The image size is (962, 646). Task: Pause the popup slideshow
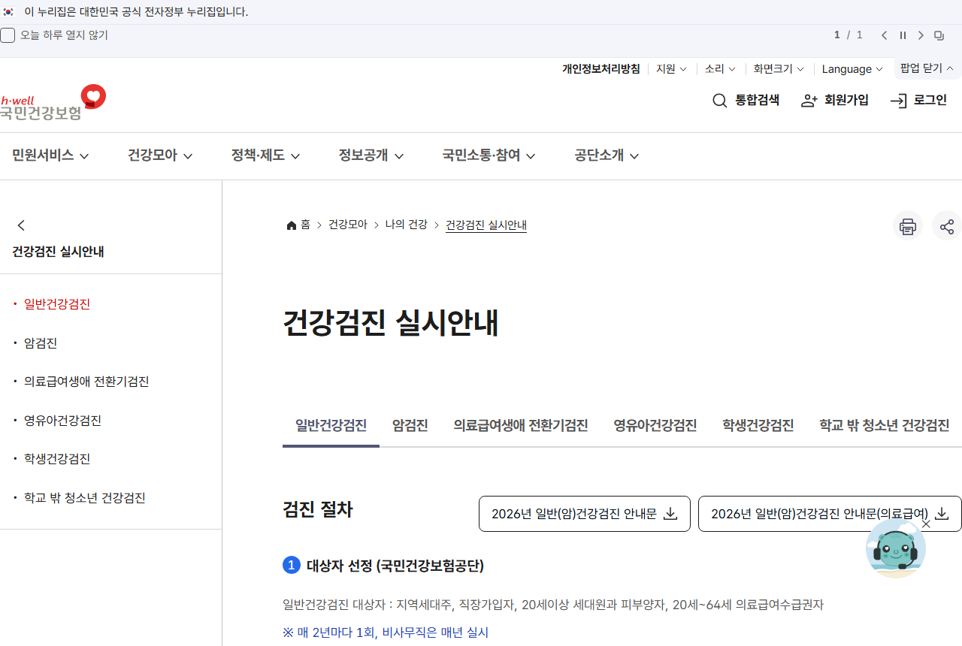point(903,35)
